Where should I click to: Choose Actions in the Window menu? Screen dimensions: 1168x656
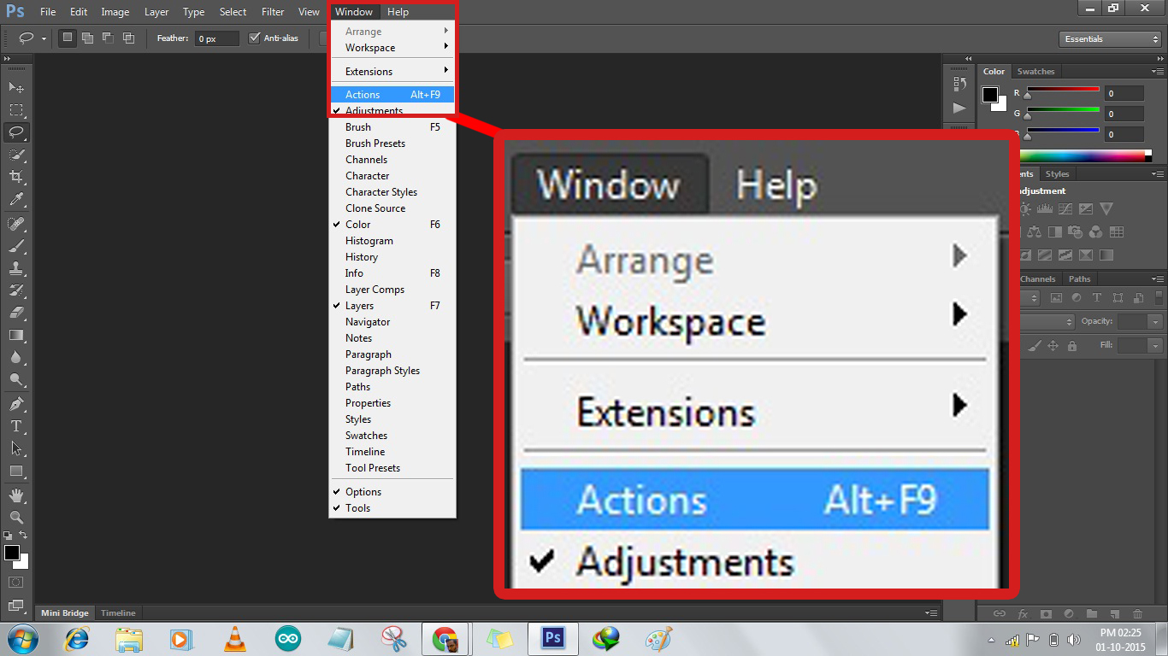point(392,95)
